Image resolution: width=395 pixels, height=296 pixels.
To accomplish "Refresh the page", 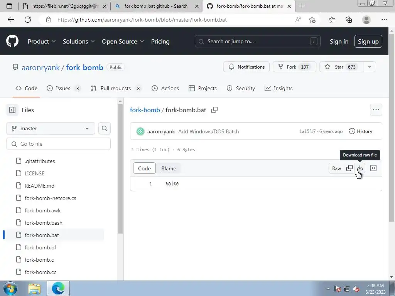I will coord(28,20).
